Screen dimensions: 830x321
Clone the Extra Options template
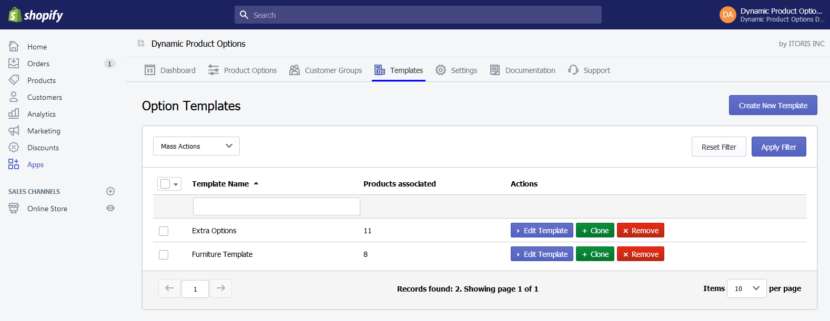(595, 230)
